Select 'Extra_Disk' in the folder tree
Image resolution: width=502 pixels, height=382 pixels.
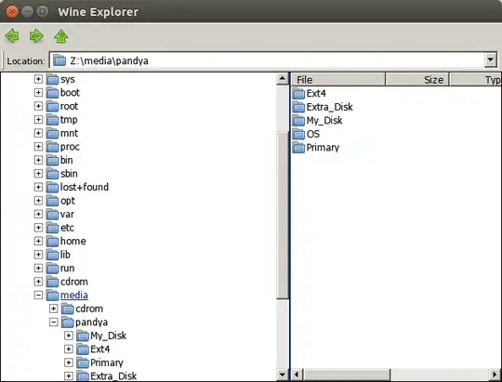point(113,375)
